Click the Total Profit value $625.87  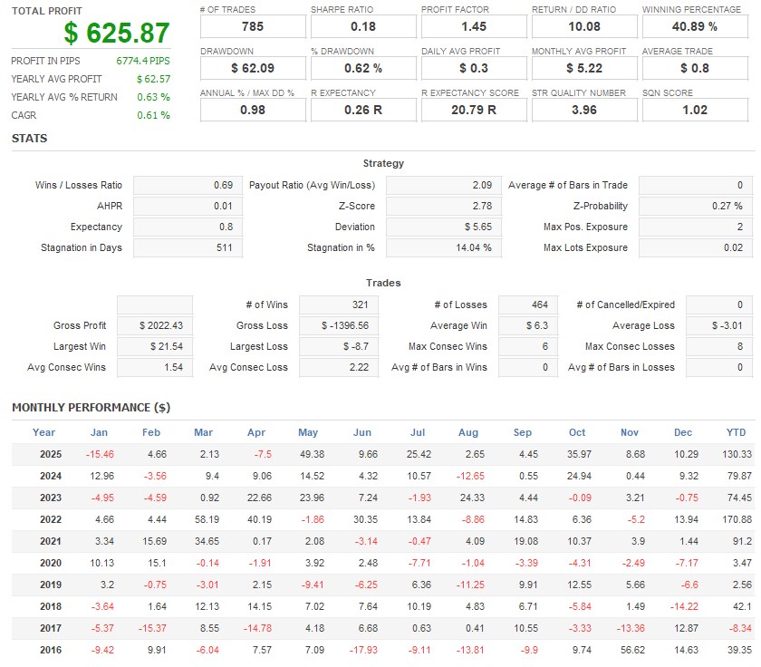point(116,34)
